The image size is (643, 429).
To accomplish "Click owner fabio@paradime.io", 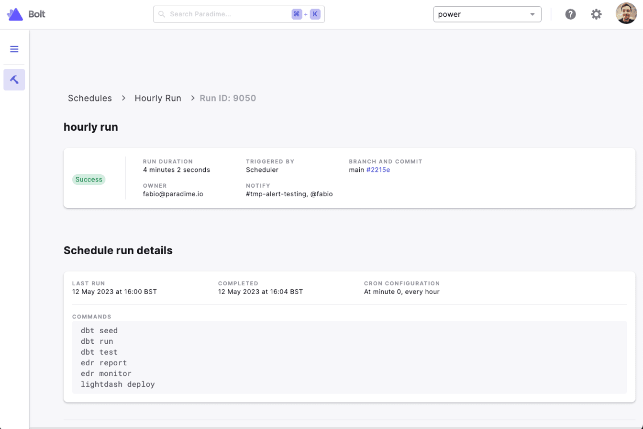I will coord(173,194).
